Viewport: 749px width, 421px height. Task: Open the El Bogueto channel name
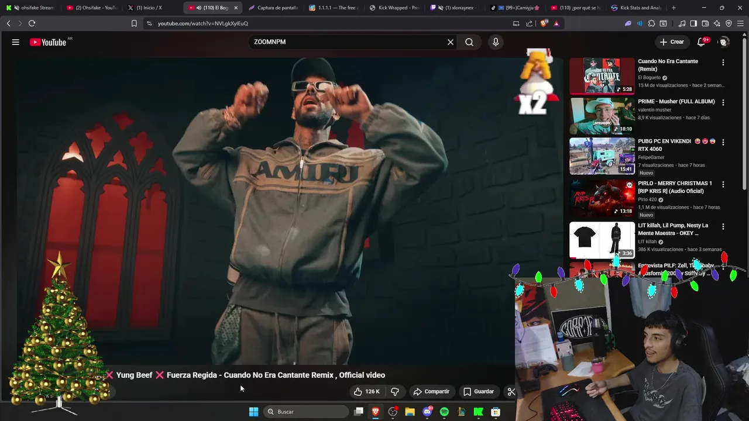point(649,78)
